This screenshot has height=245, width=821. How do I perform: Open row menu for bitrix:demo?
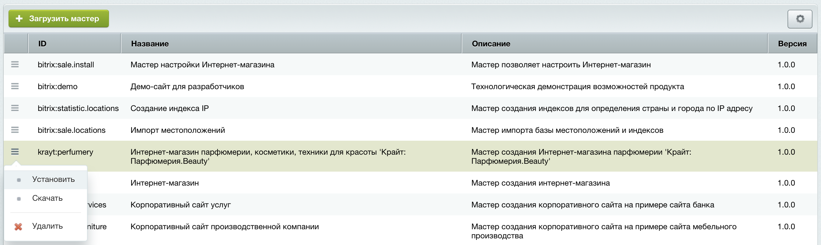(x=15, y=86)
